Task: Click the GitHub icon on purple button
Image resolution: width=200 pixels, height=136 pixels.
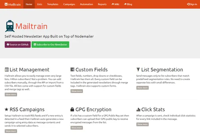Action: (x=8, y=45)
